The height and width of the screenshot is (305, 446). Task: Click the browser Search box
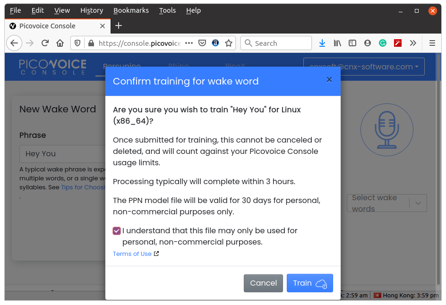pyautogui.click(x=276, y=43)
